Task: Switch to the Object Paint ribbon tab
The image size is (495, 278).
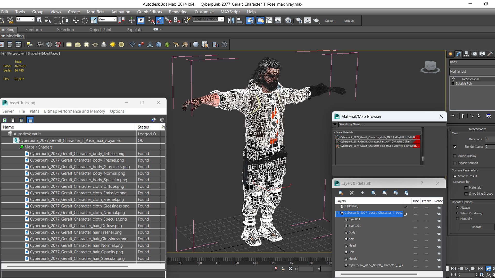Action: pos(100,30)
